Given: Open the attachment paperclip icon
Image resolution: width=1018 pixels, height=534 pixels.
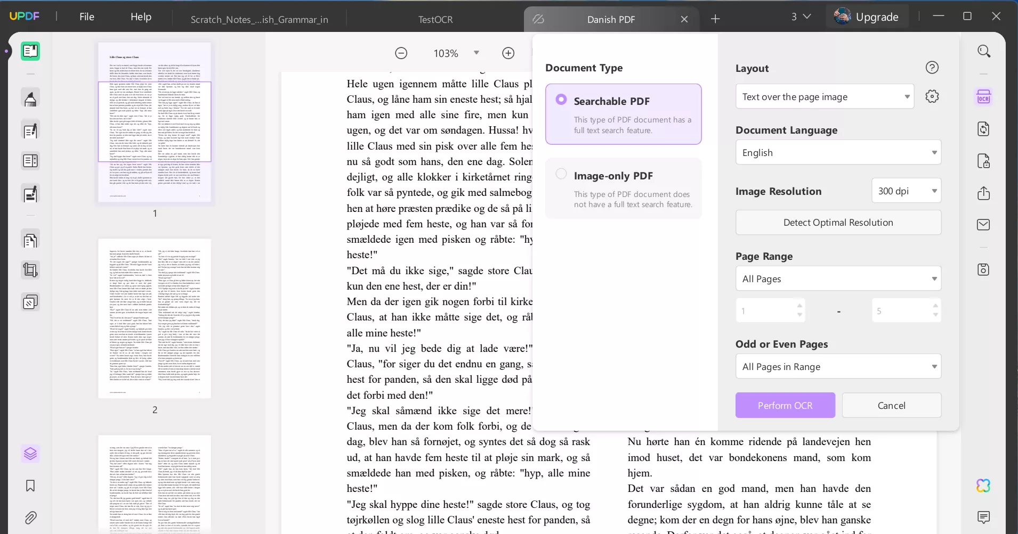Looking at the screenshot, I should pyautogui.click(x=30, y=517).
